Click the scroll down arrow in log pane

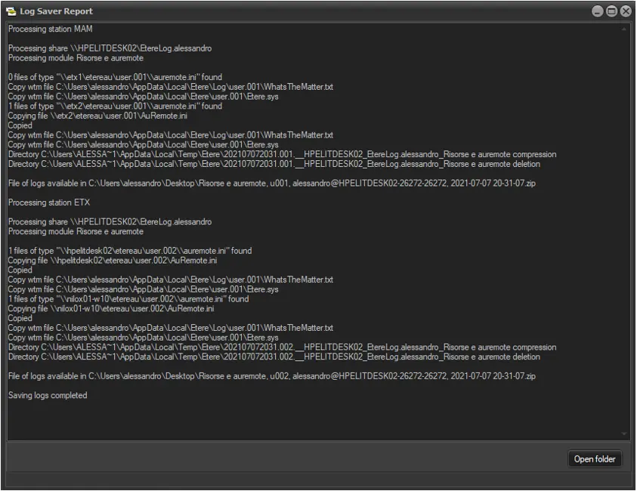[x=624, y=434]
